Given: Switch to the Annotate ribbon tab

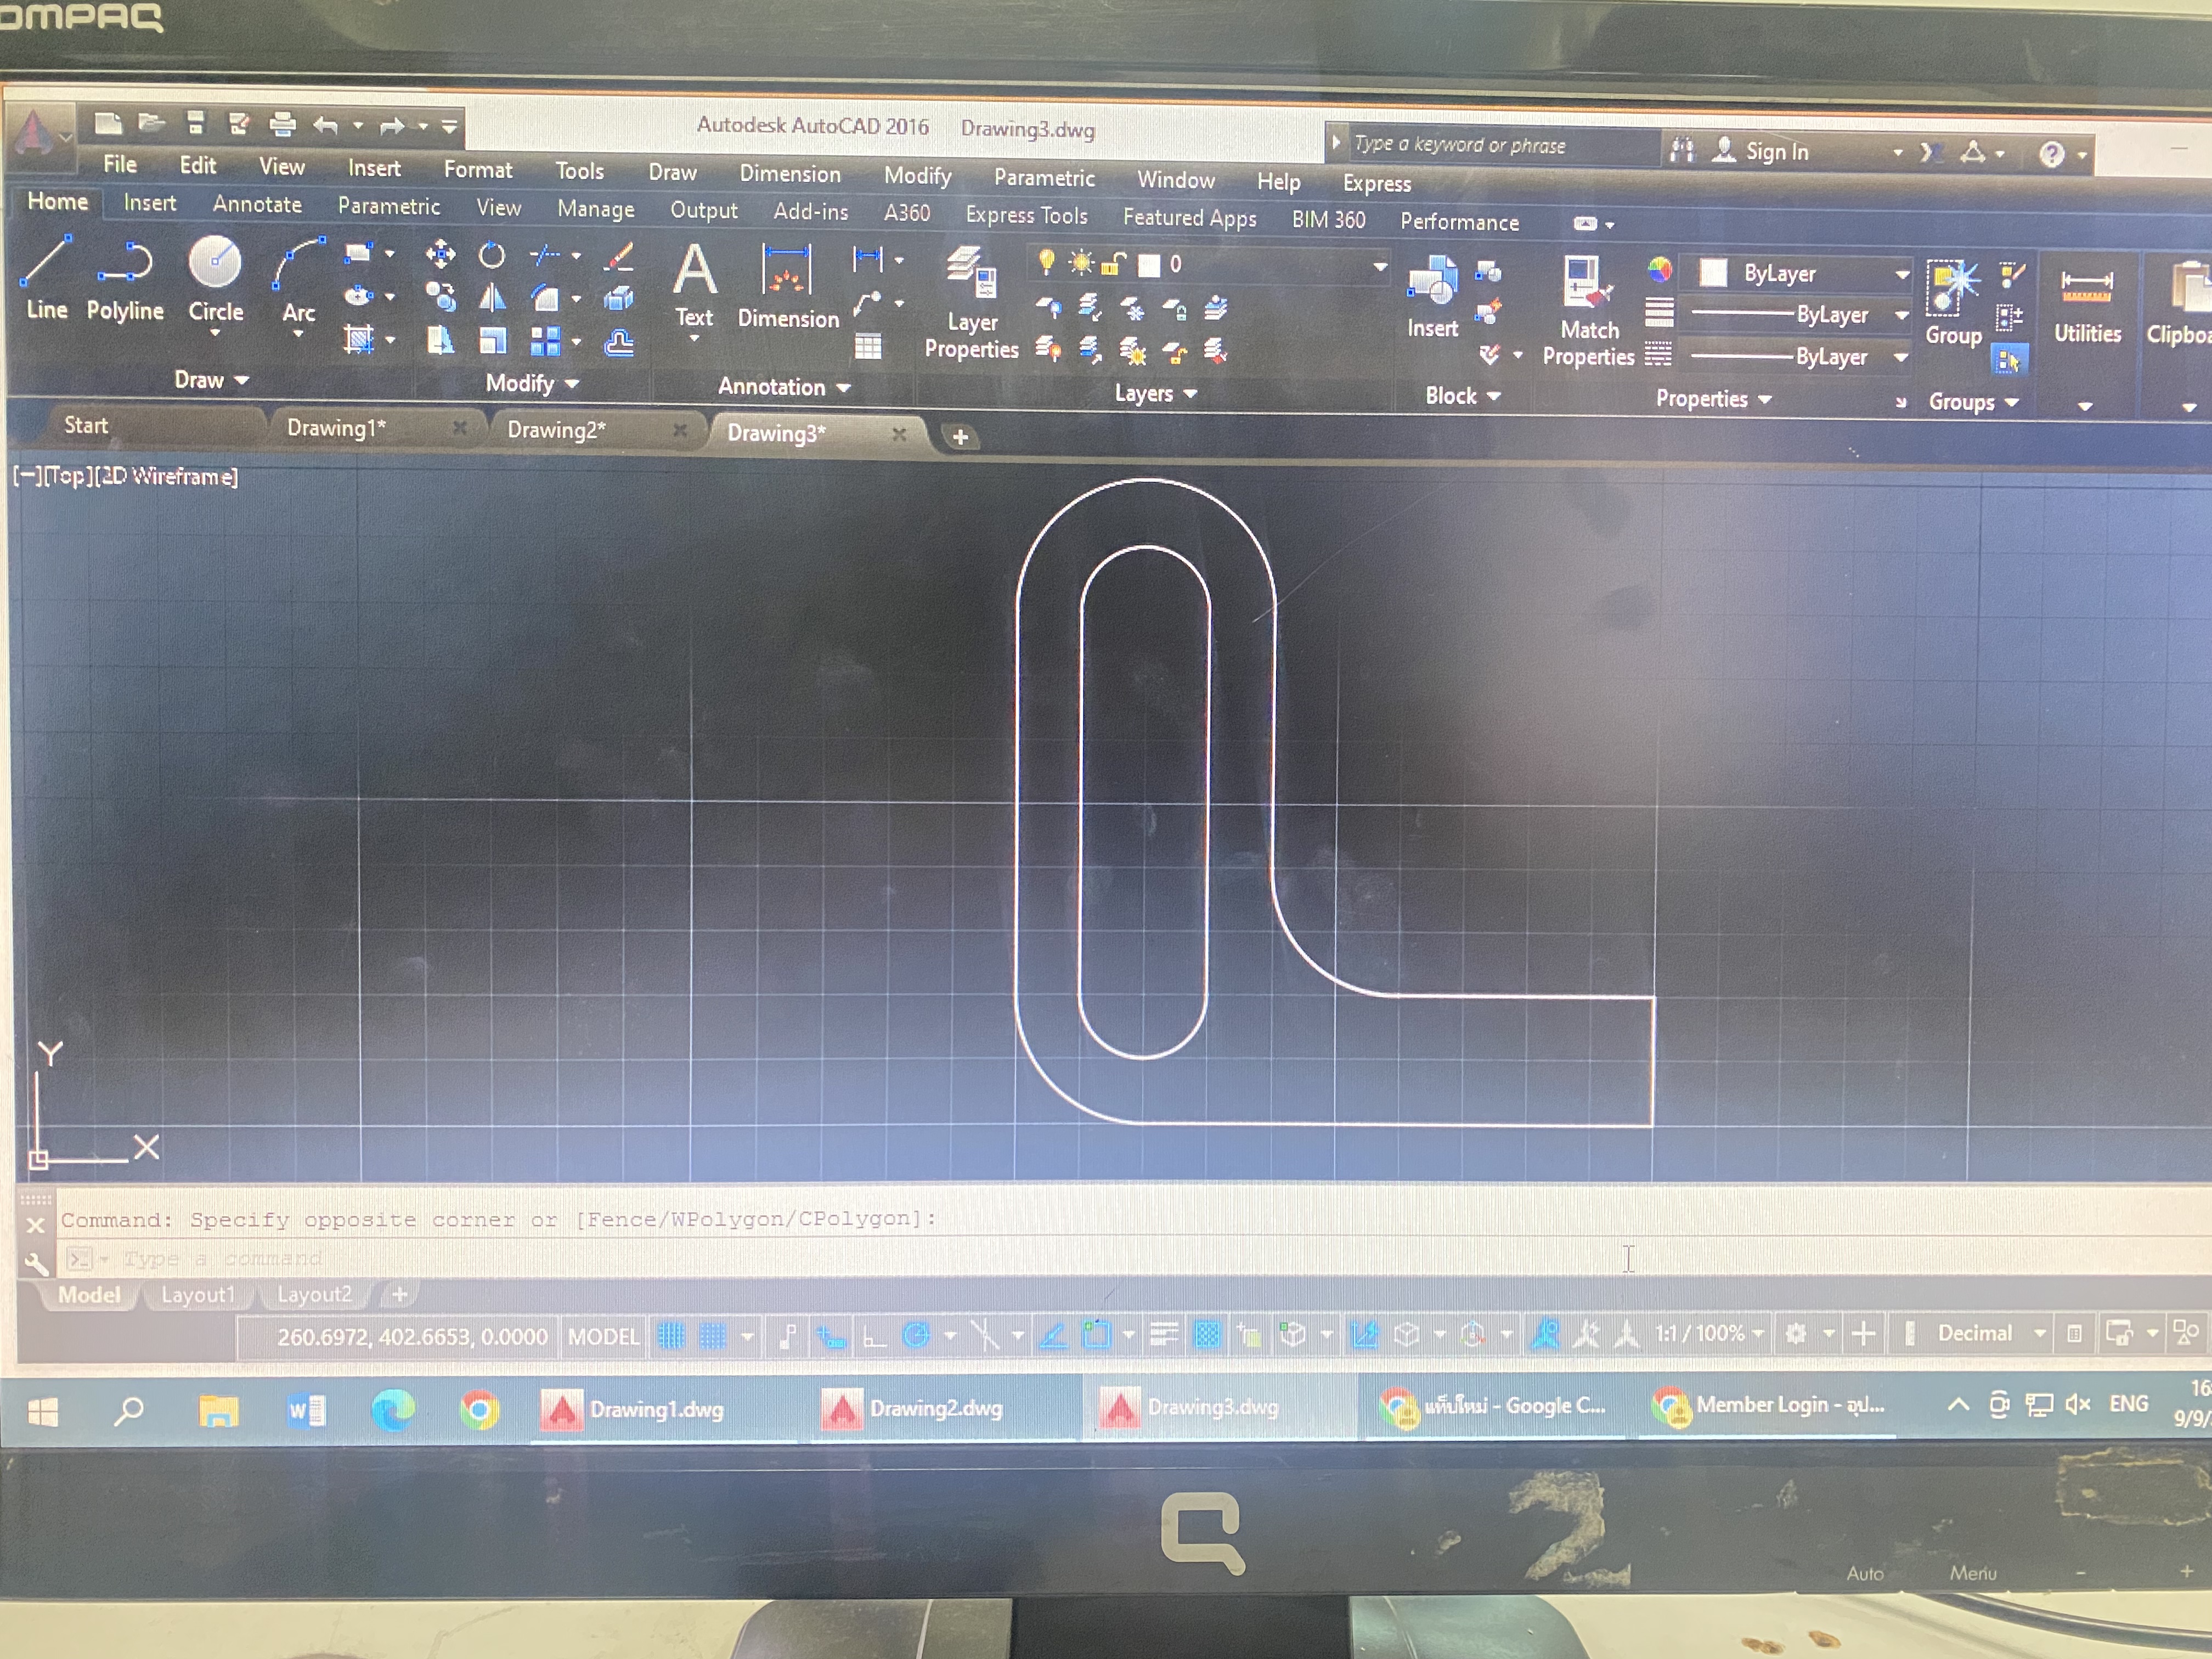Looking at the screenshot, I should pyautogui.click(x=256, y=204).
